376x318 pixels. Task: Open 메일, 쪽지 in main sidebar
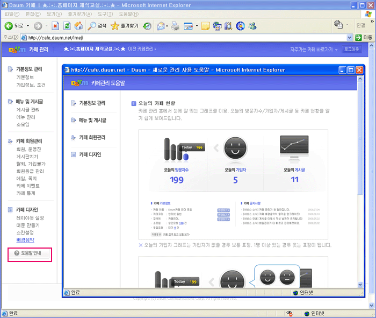(x=26, y=179)
